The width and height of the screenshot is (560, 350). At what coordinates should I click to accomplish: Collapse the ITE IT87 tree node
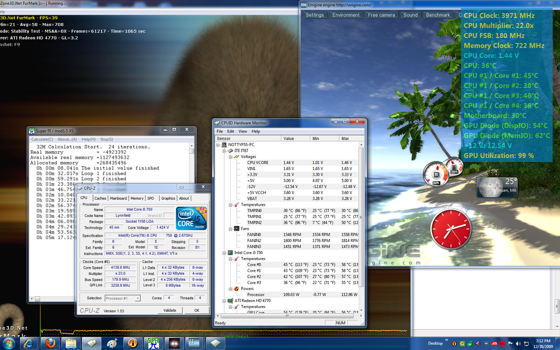tap(224, 151)
